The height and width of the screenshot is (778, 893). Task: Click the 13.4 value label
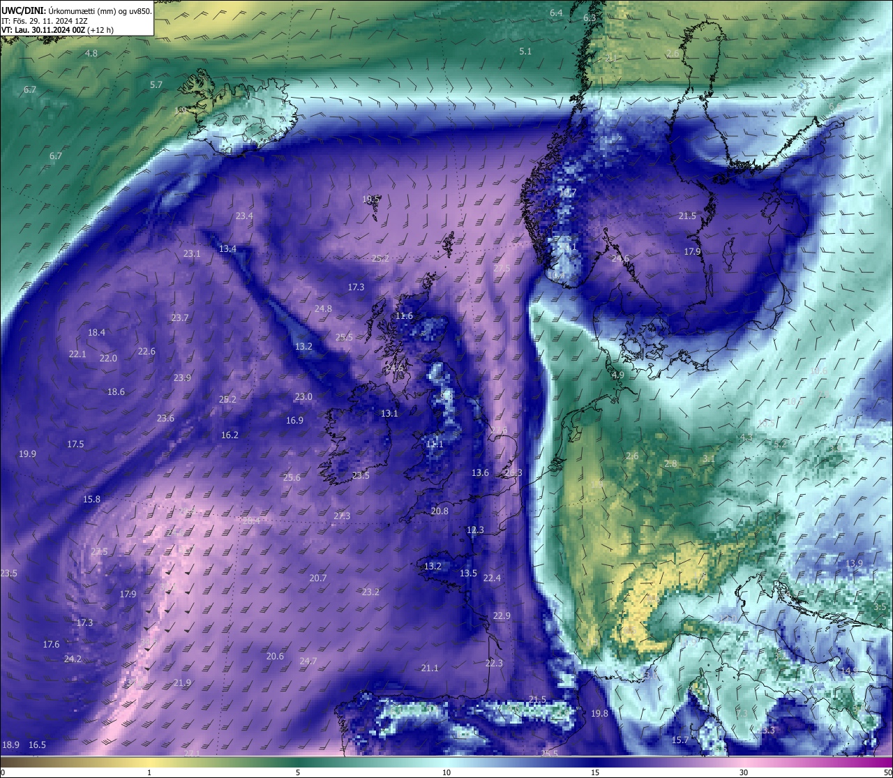tap(227, 249)
